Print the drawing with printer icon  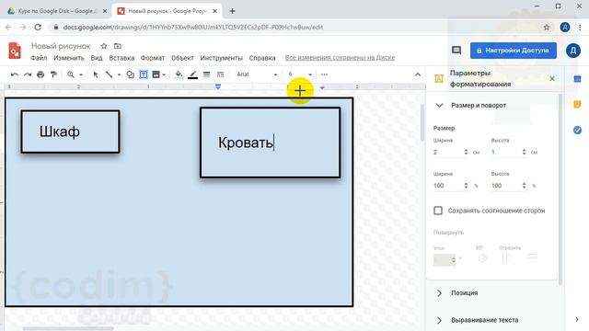pyautogui.click(x=40, y=74)
